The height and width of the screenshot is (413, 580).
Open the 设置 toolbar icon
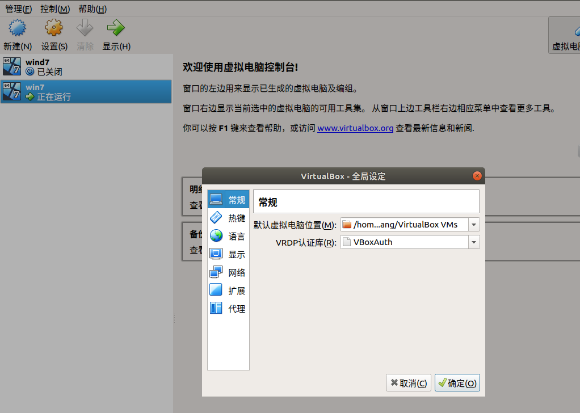(53, 33)
